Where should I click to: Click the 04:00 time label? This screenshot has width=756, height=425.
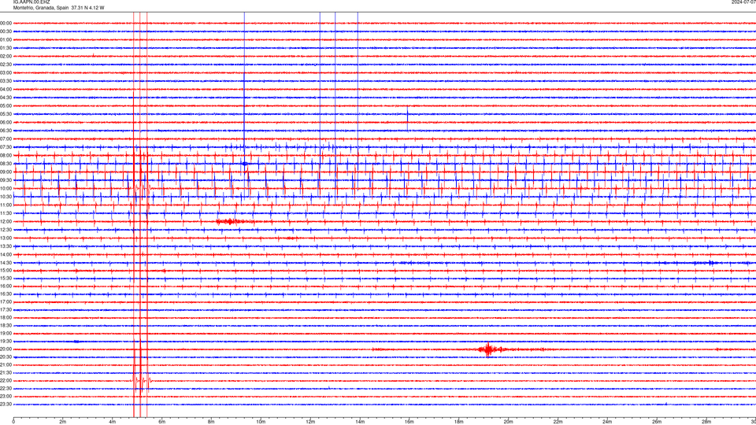coord(6,89)
